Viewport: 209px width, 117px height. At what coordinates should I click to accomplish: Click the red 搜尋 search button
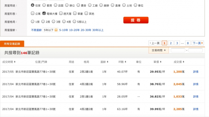click(x=136, y=20)
